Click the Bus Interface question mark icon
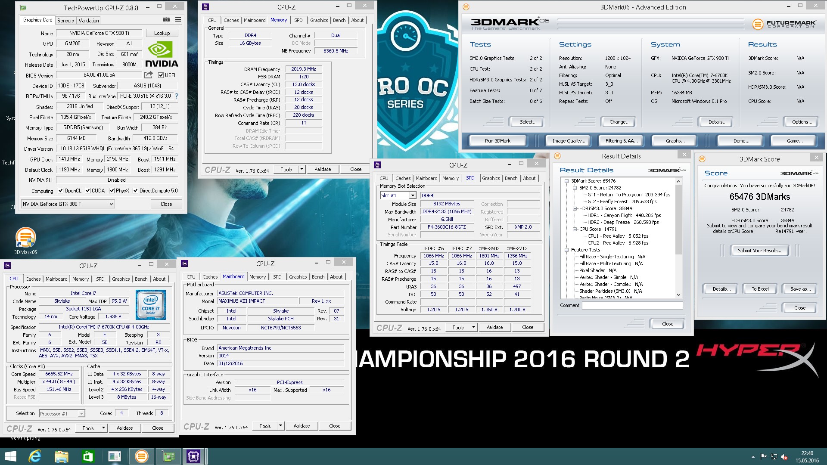This screenshot has width=827, height=465. 176,96
